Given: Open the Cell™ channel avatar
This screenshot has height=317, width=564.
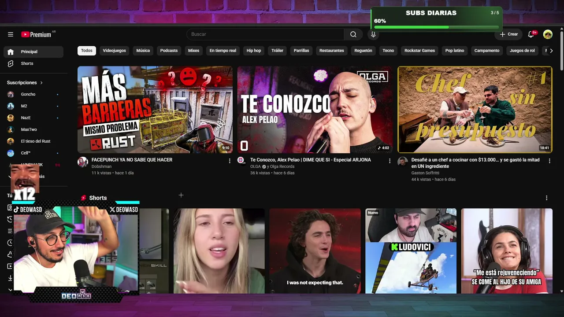Looking at the screenshot, I should click(x=11, y=153).
